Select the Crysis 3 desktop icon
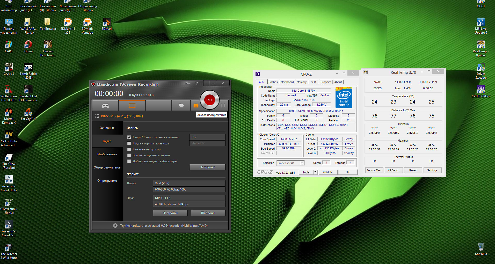The height and width of the screenshot is (264, 495). coord(9,69)
